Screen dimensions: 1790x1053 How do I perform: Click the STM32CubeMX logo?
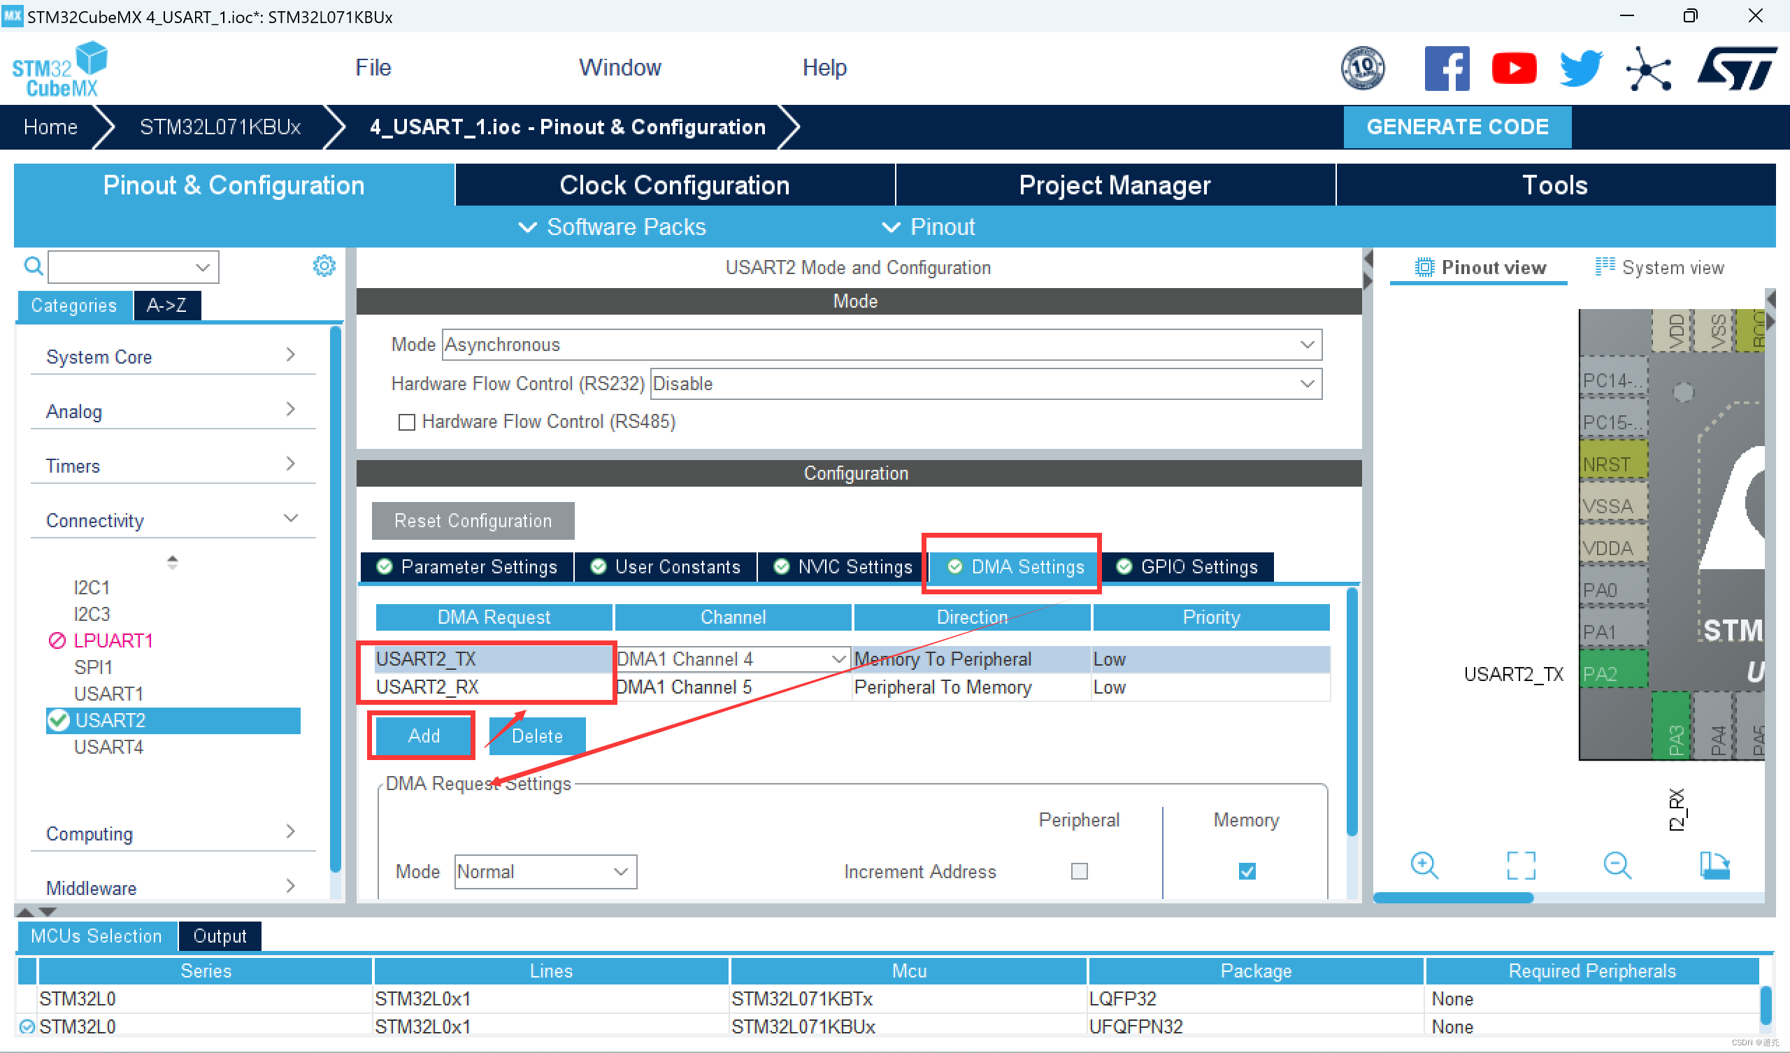tap(59, 69)
